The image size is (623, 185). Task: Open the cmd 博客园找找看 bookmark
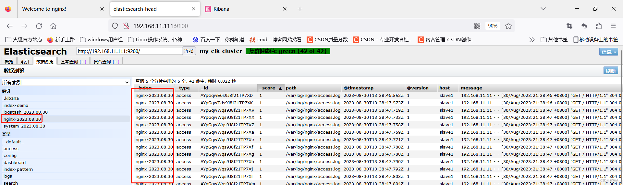pos(275,40)
